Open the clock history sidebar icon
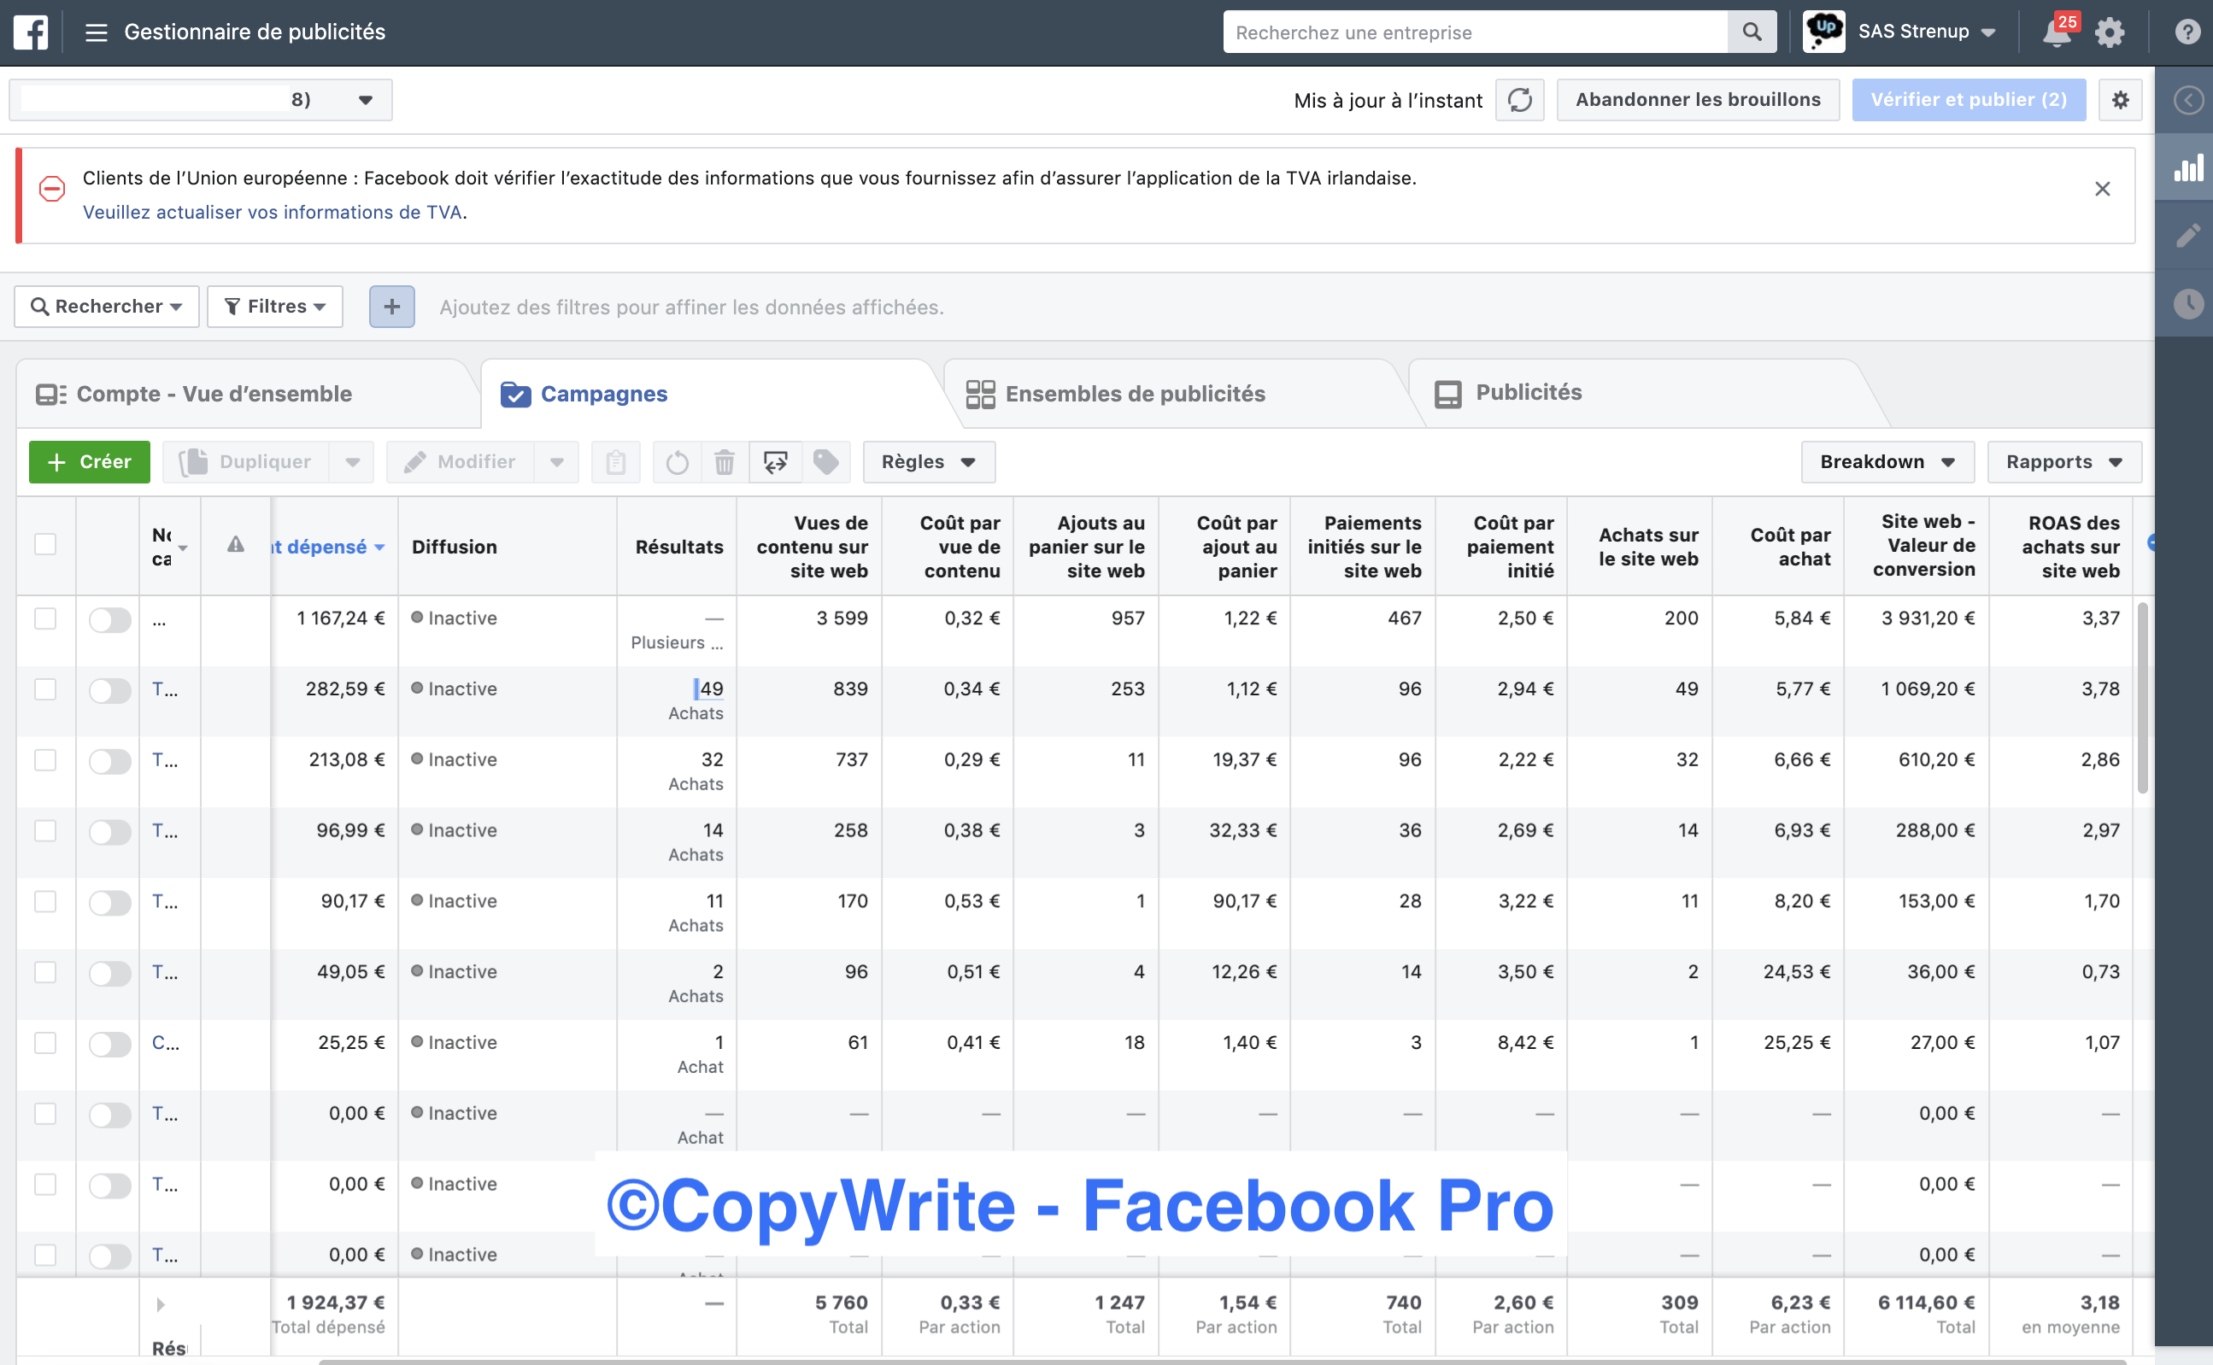This screenshot has height=1365, width=2213. click(x=2187, y=303)
